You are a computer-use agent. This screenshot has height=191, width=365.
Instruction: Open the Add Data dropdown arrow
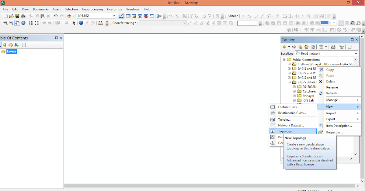pos(73,16)
